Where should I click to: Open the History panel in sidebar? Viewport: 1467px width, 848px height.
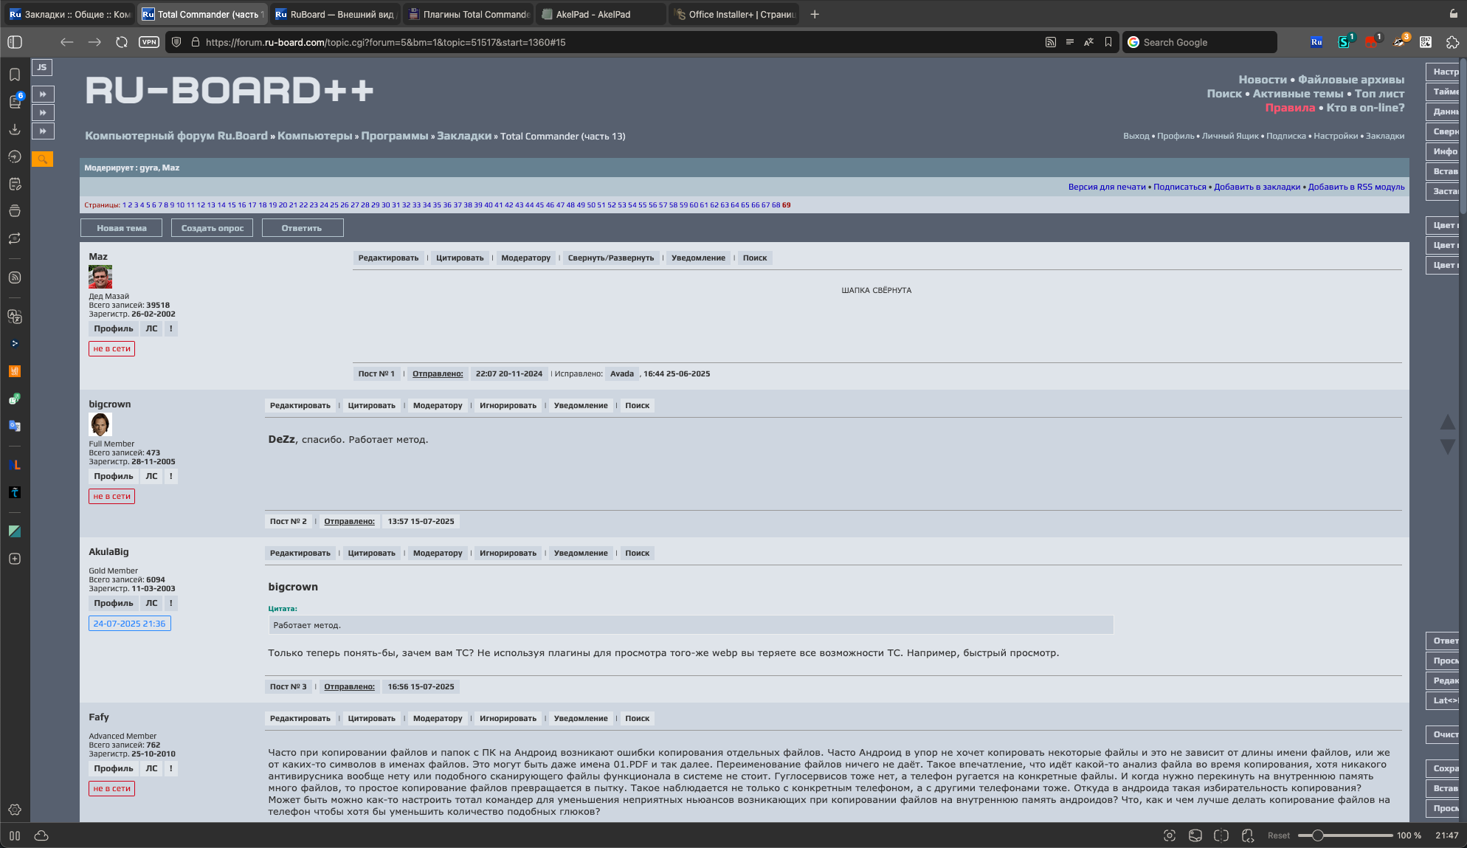(15, 156)
